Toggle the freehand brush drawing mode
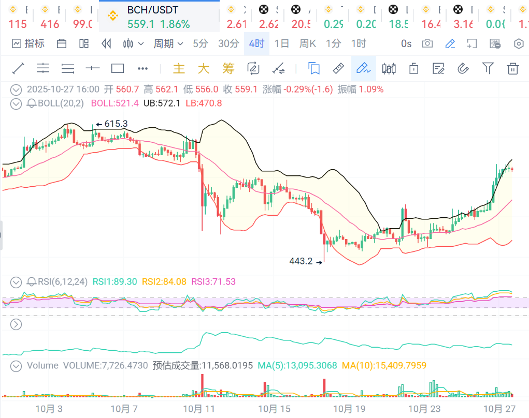Viewport: 529px width, 418px height. coord(363,68)
